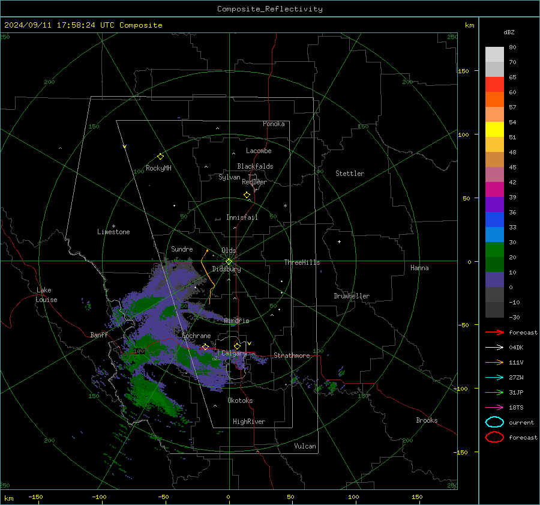
Task: Click the red swatch in dBZ scale
Action: click(x=494, y=84)
